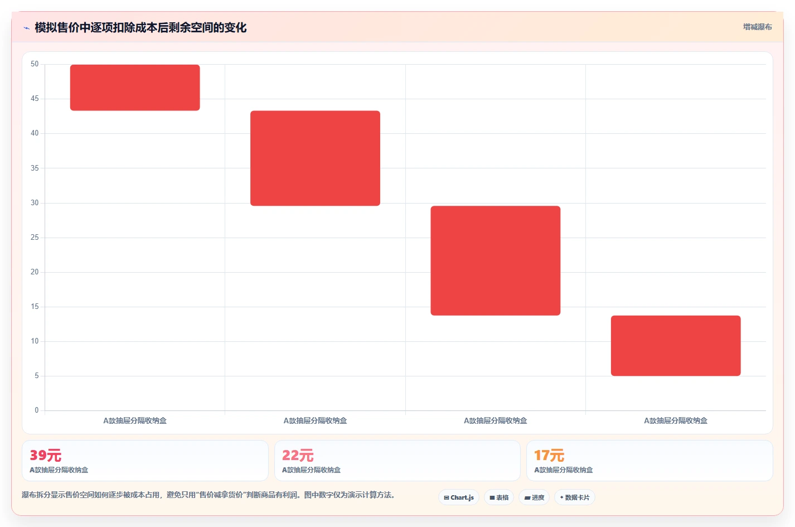The image size is (795, 527).
Task: Click the title 模拟售价中逐项扣除成本后剩余空间的变化
Action: [x=140, y=27]
